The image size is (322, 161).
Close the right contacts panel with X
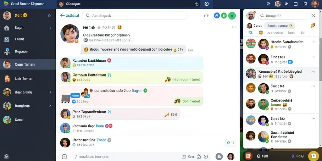314,16
